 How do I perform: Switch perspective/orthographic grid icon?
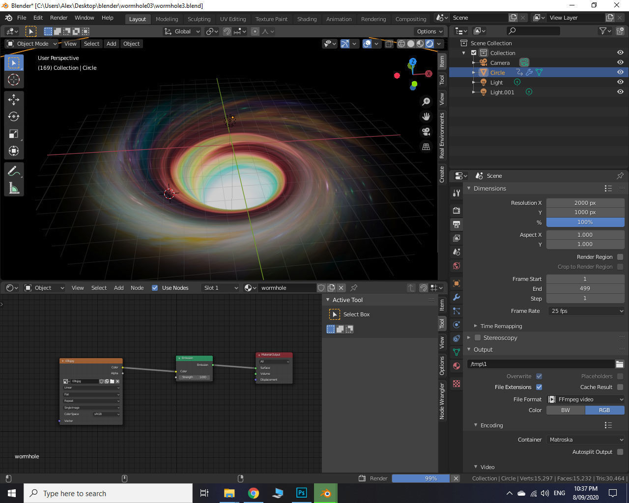pyautogui.click(x=426, y=146)
